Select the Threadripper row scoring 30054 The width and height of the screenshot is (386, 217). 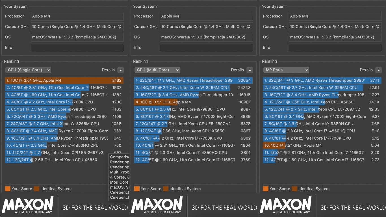point(193,81)
